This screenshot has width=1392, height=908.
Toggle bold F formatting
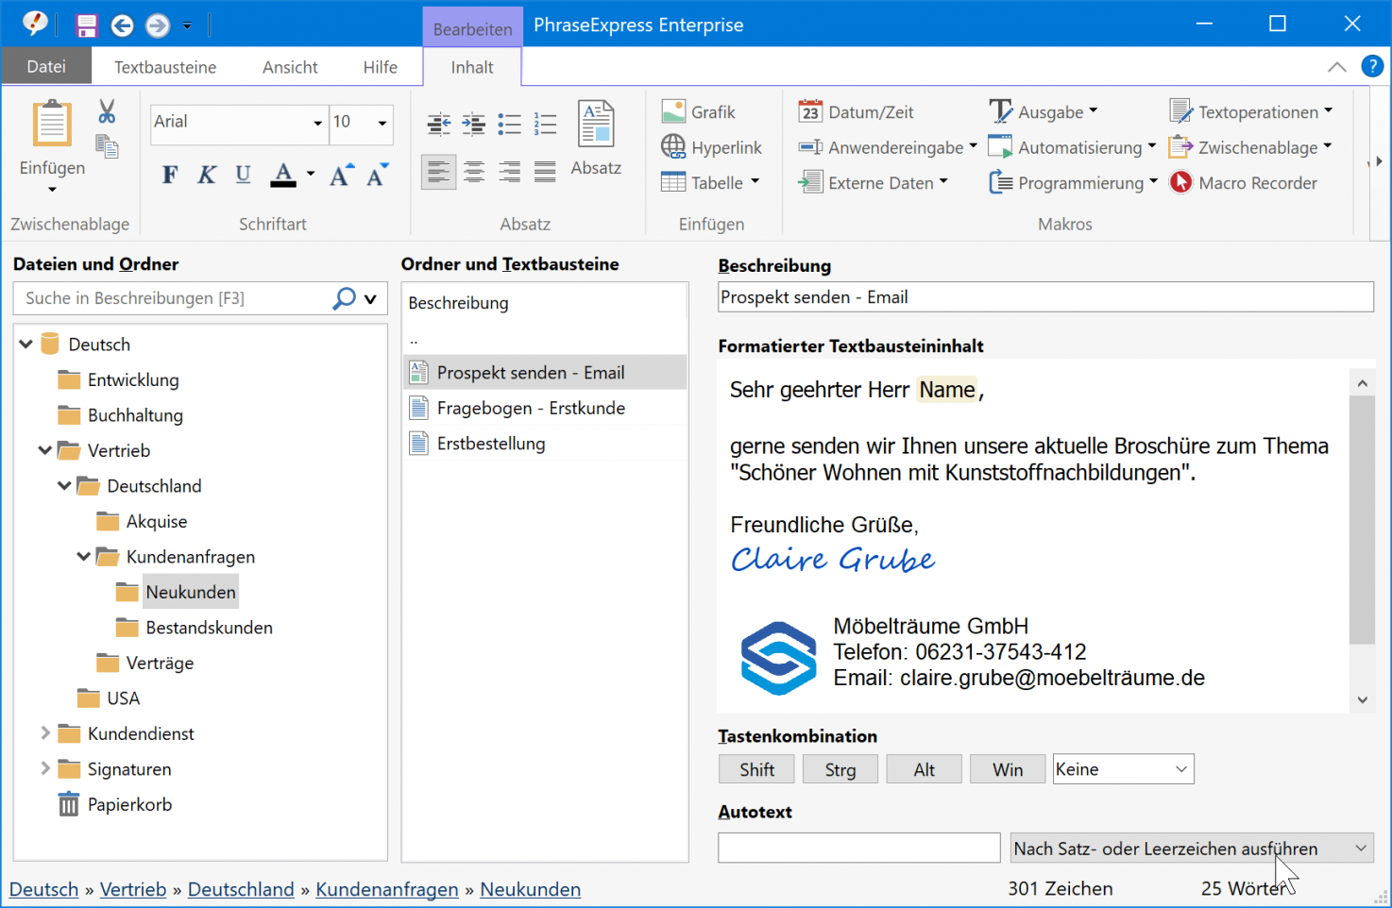coord(170,175)
